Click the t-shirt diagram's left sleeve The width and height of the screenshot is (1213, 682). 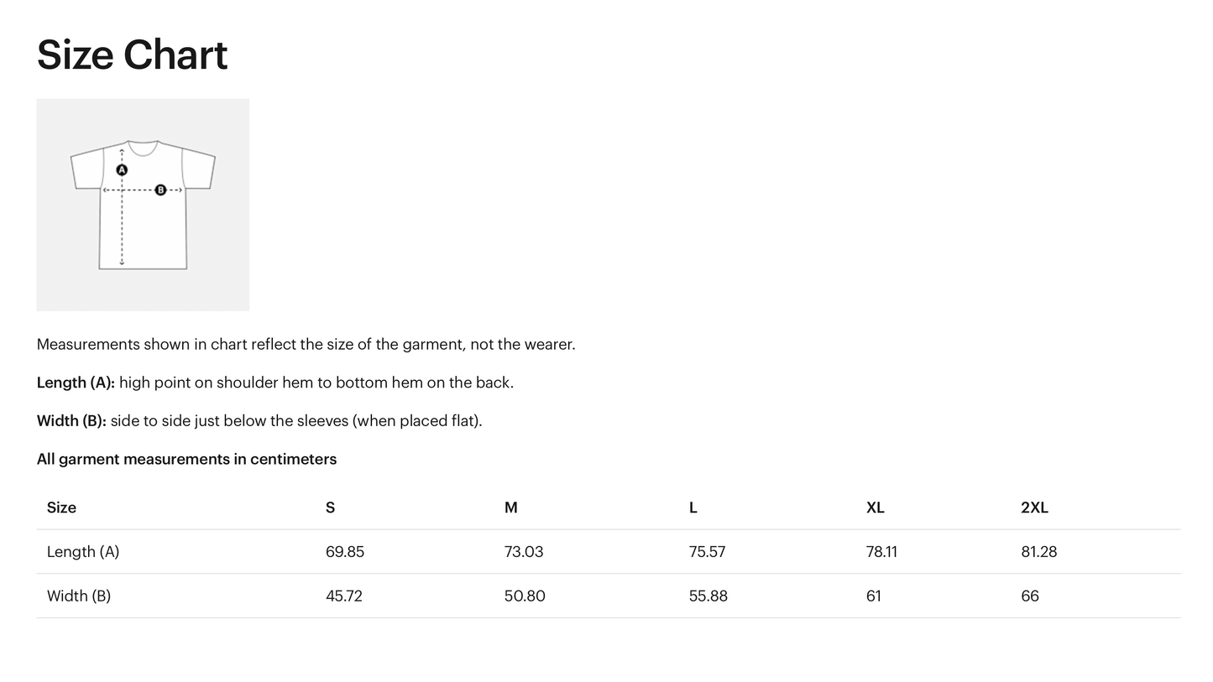tap(86, 170)
